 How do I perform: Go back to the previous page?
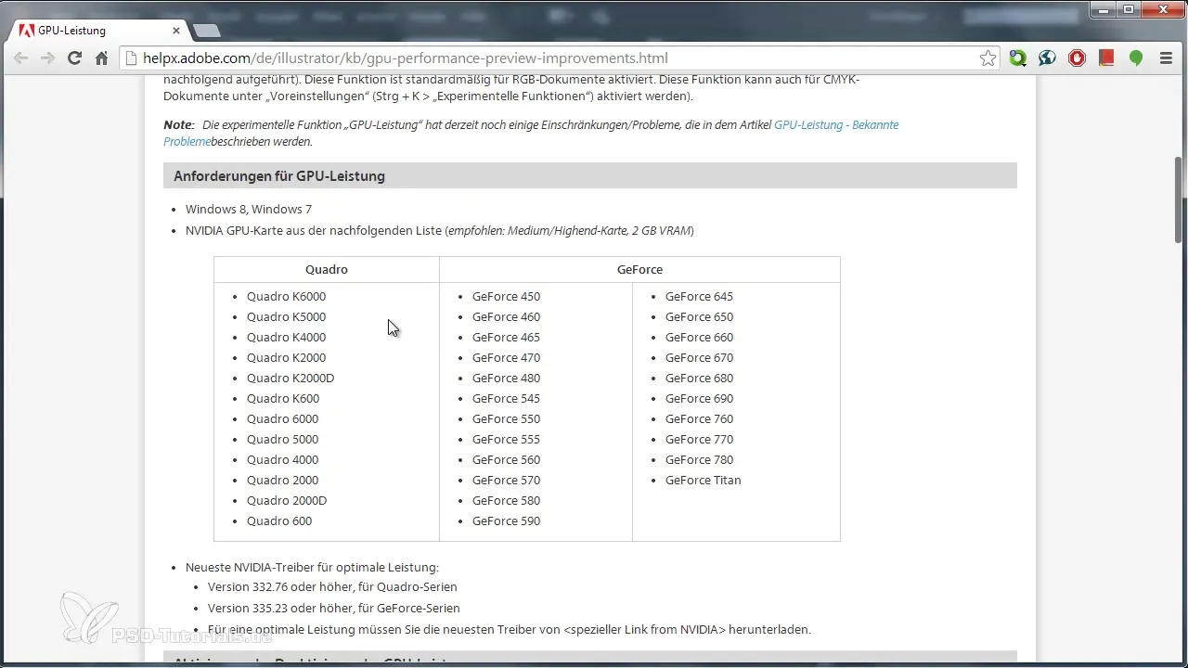[x=20, y=58]
